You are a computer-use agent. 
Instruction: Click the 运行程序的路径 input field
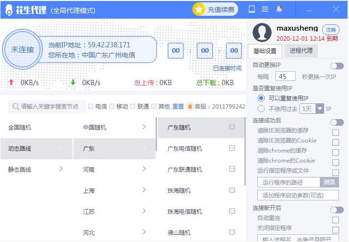pos(289,182)
